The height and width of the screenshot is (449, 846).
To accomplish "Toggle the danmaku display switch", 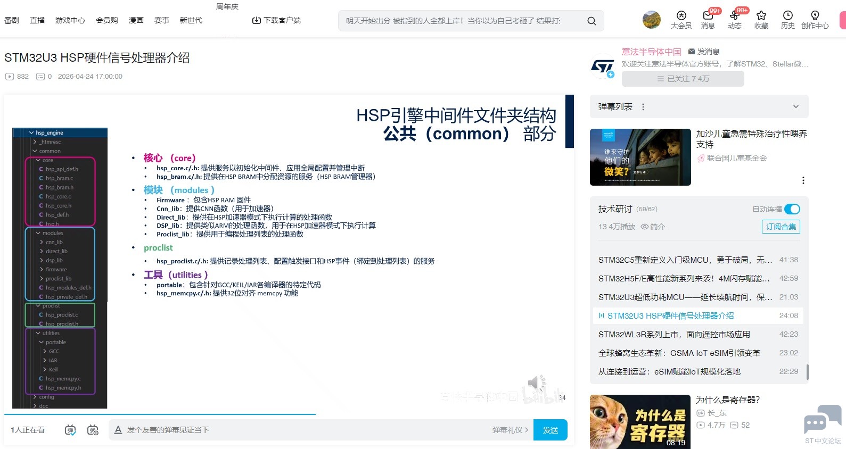I will (70, 430).
